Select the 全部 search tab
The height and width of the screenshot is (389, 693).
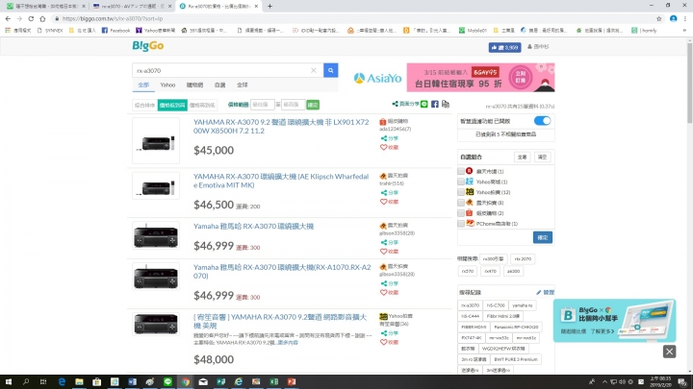coord(143,85)
